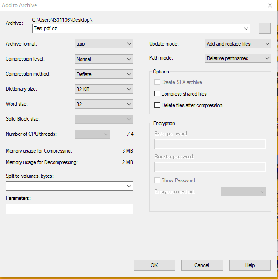The width and height of the screenshot is (278, 279).
Task: Click the archive path C:\Users\i331136\Desktop\ text
Action: click(x=62, y=20)
